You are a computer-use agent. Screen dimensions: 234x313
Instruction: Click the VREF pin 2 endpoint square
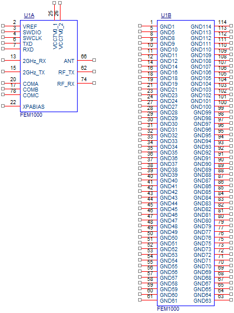pos(3,26)
